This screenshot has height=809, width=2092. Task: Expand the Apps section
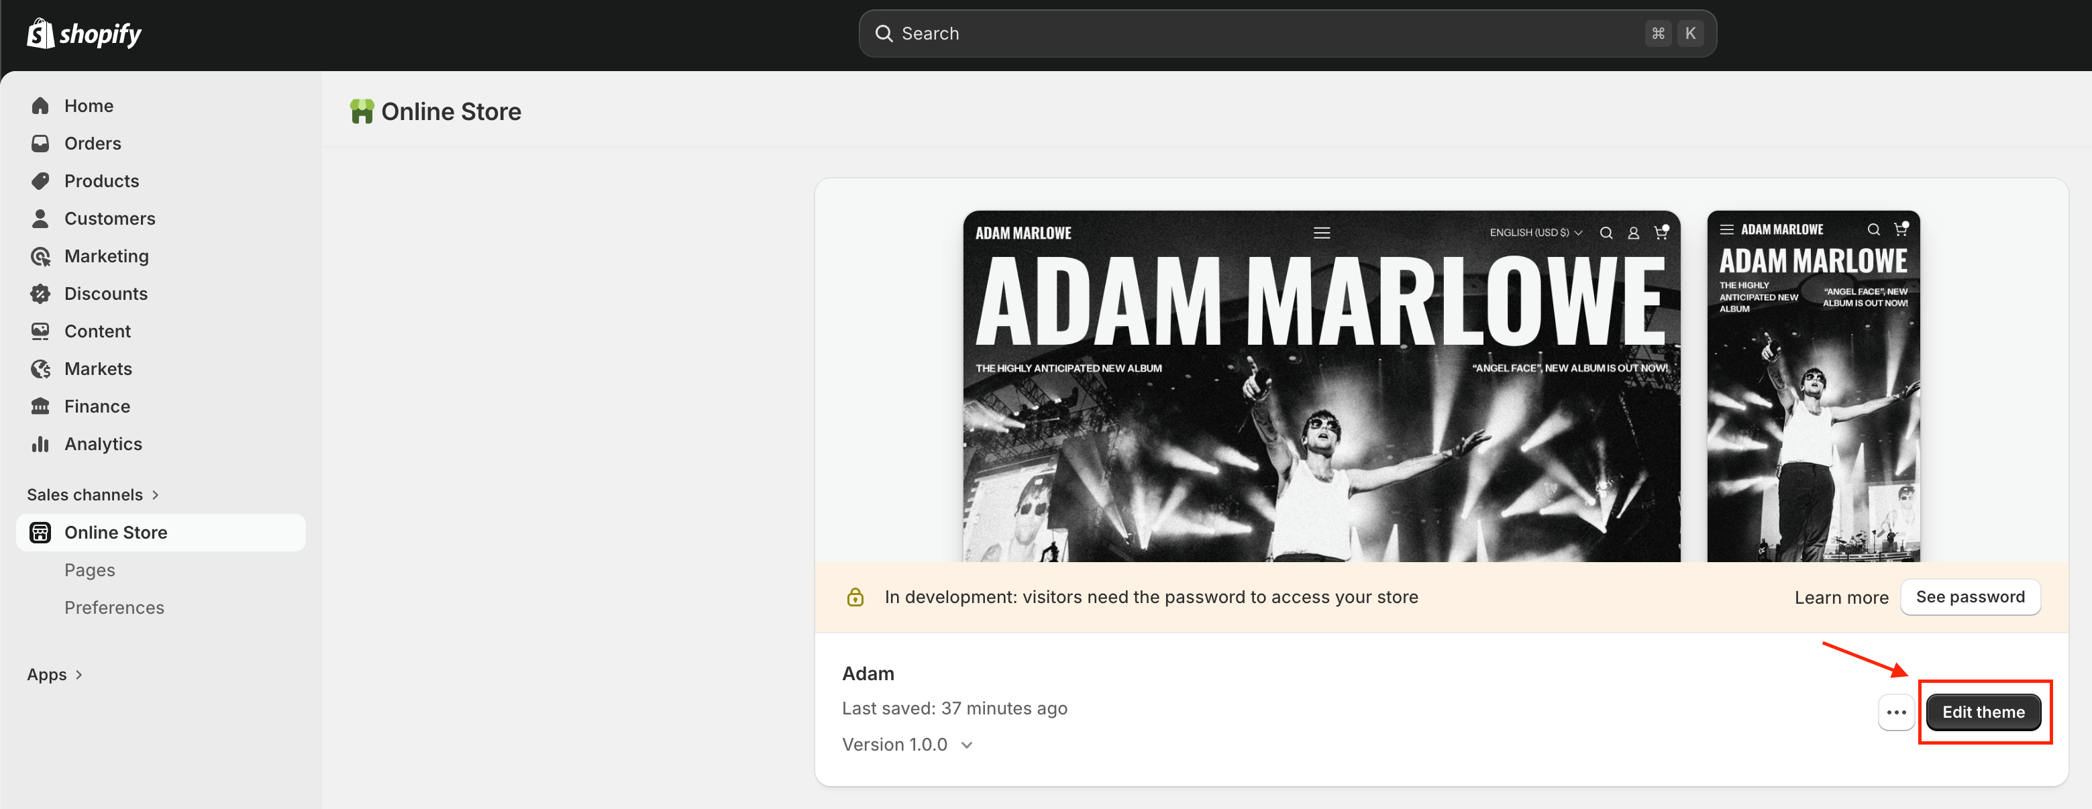[54, 674]
